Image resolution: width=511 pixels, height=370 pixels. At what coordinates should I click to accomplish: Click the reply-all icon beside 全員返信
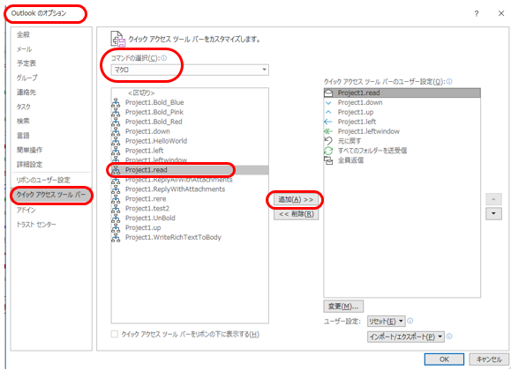tap(328, 160)
